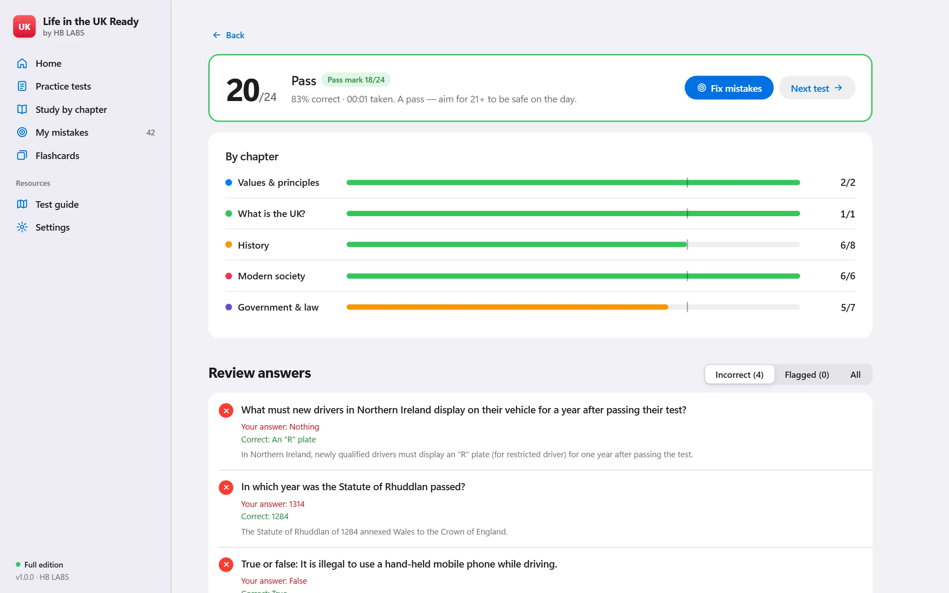Go to the Next test

click(x=817, y=88)
